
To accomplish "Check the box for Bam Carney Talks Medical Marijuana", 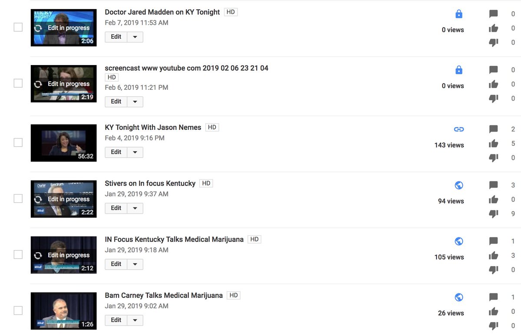I will pos(18,310).
